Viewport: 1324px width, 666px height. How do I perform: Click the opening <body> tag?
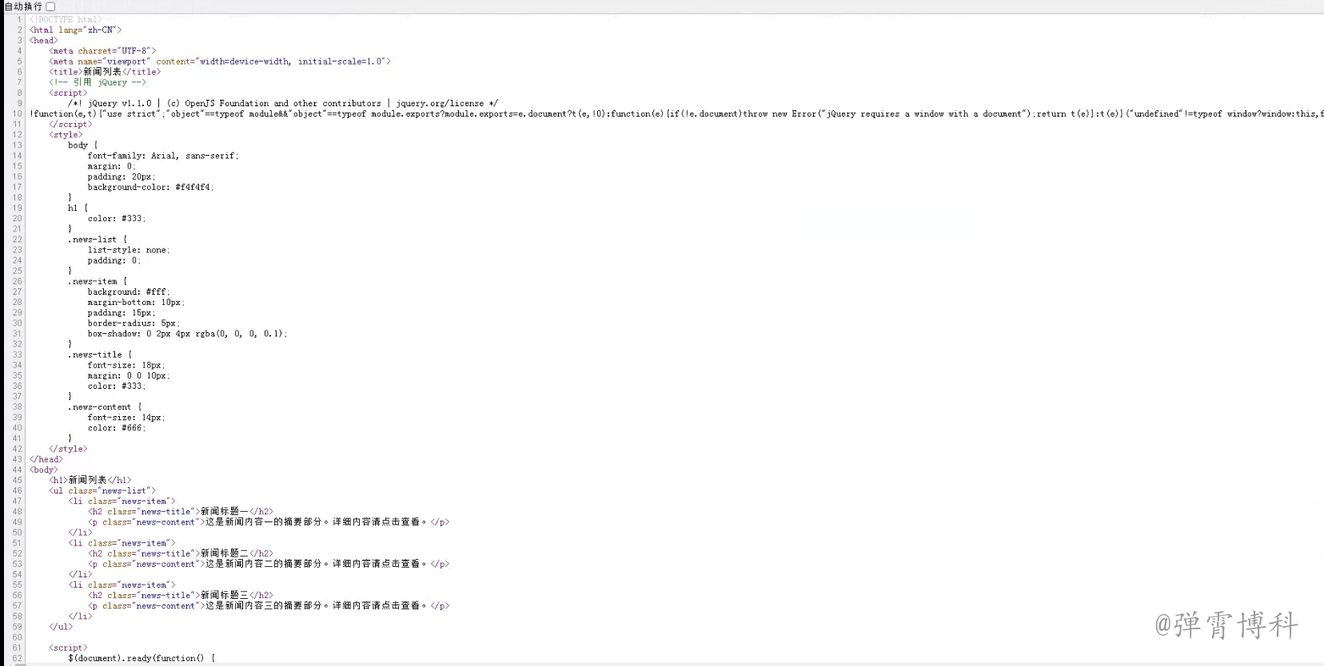pyautogui.click(x=44, y=470)
